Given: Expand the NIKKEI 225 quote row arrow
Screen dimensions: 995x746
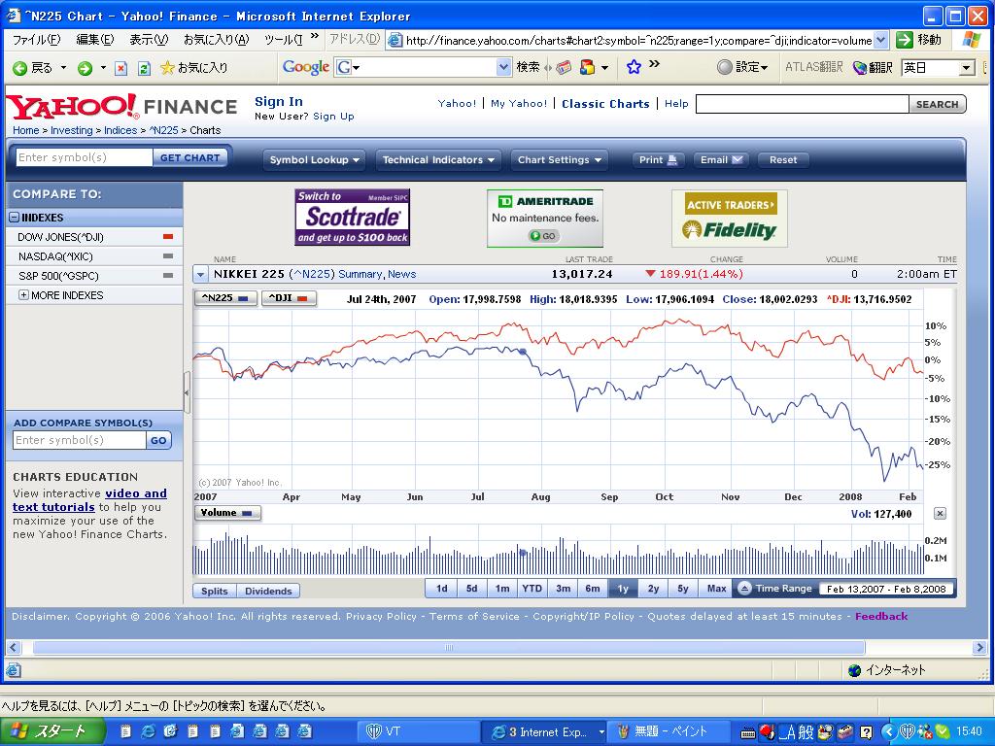Looking at the screenshot, I should tap(200, 275).
